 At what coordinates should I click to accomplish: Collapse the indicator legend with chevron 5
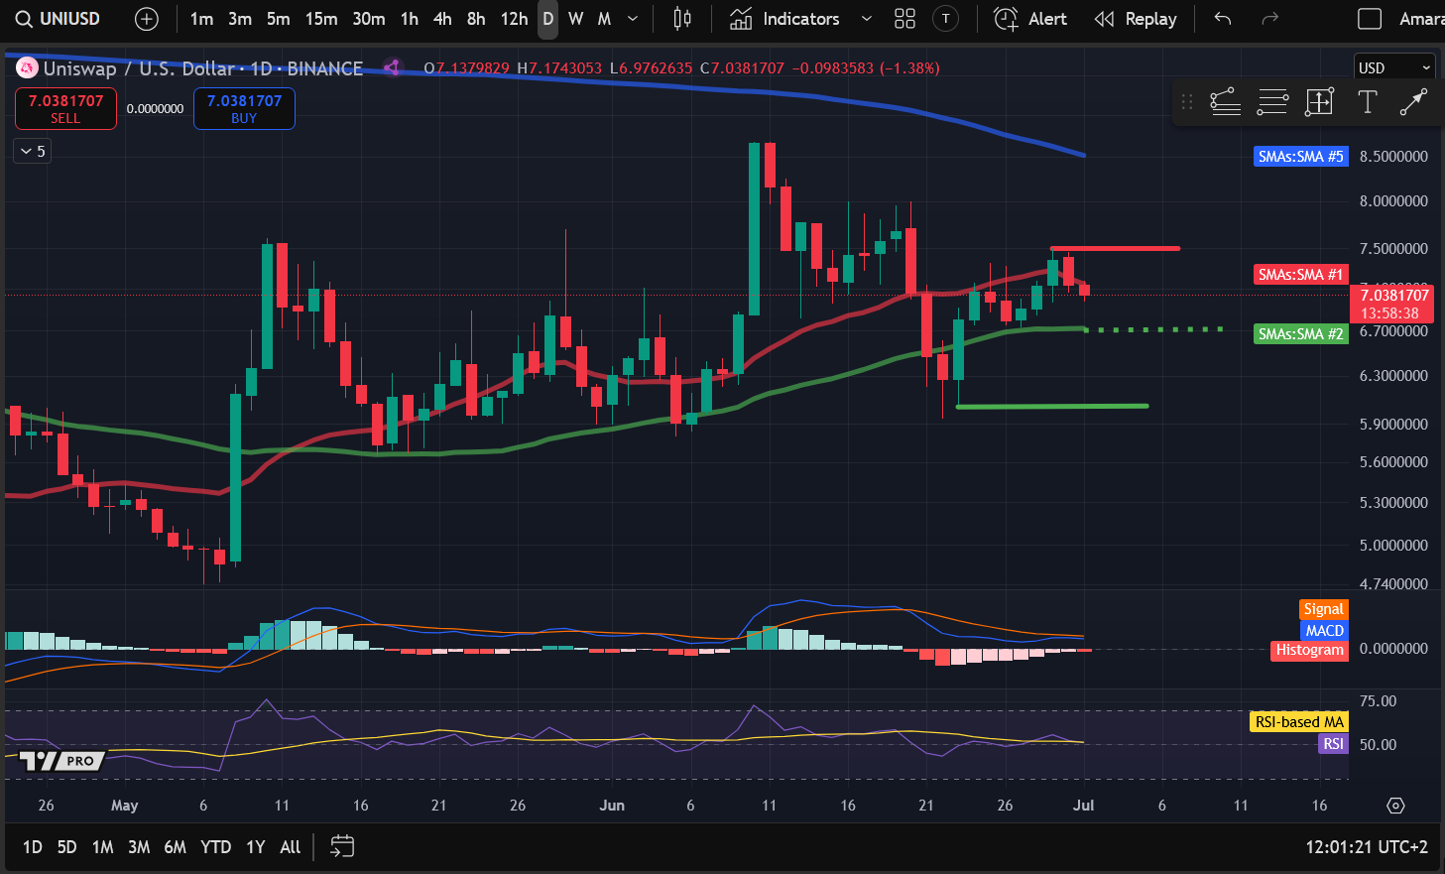click(32, 151)
